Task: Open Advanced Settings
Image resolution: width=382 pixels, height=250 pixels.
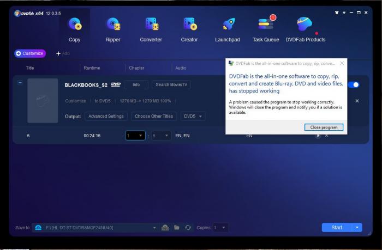Action: point(106,116)
